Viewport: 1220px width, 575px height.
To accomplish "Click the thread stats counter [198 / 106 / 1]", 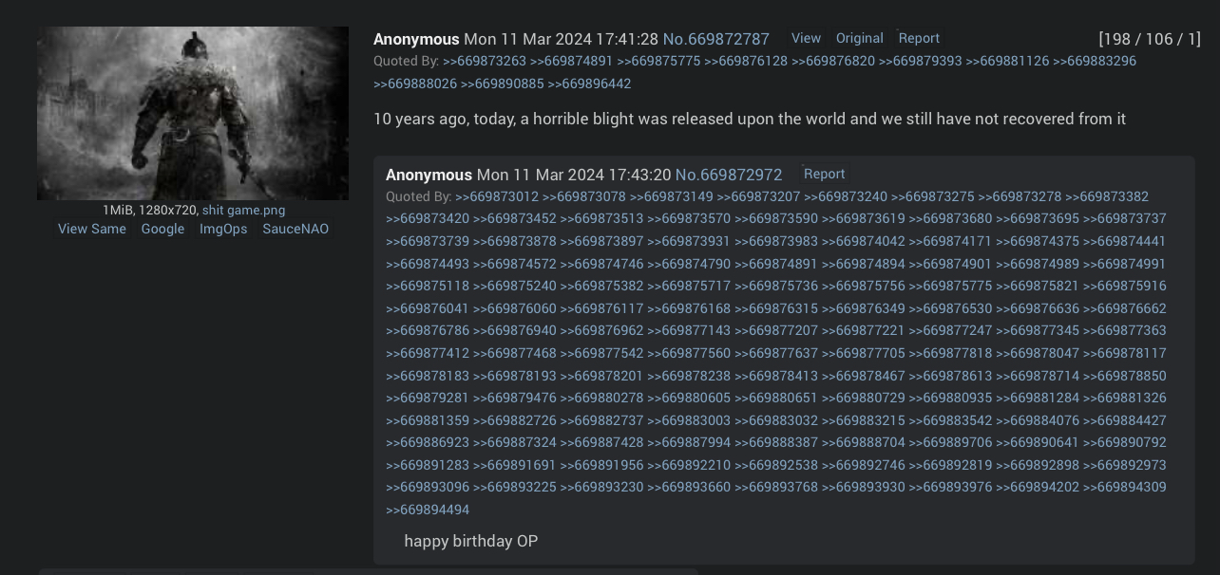I will coord(1150,39).
